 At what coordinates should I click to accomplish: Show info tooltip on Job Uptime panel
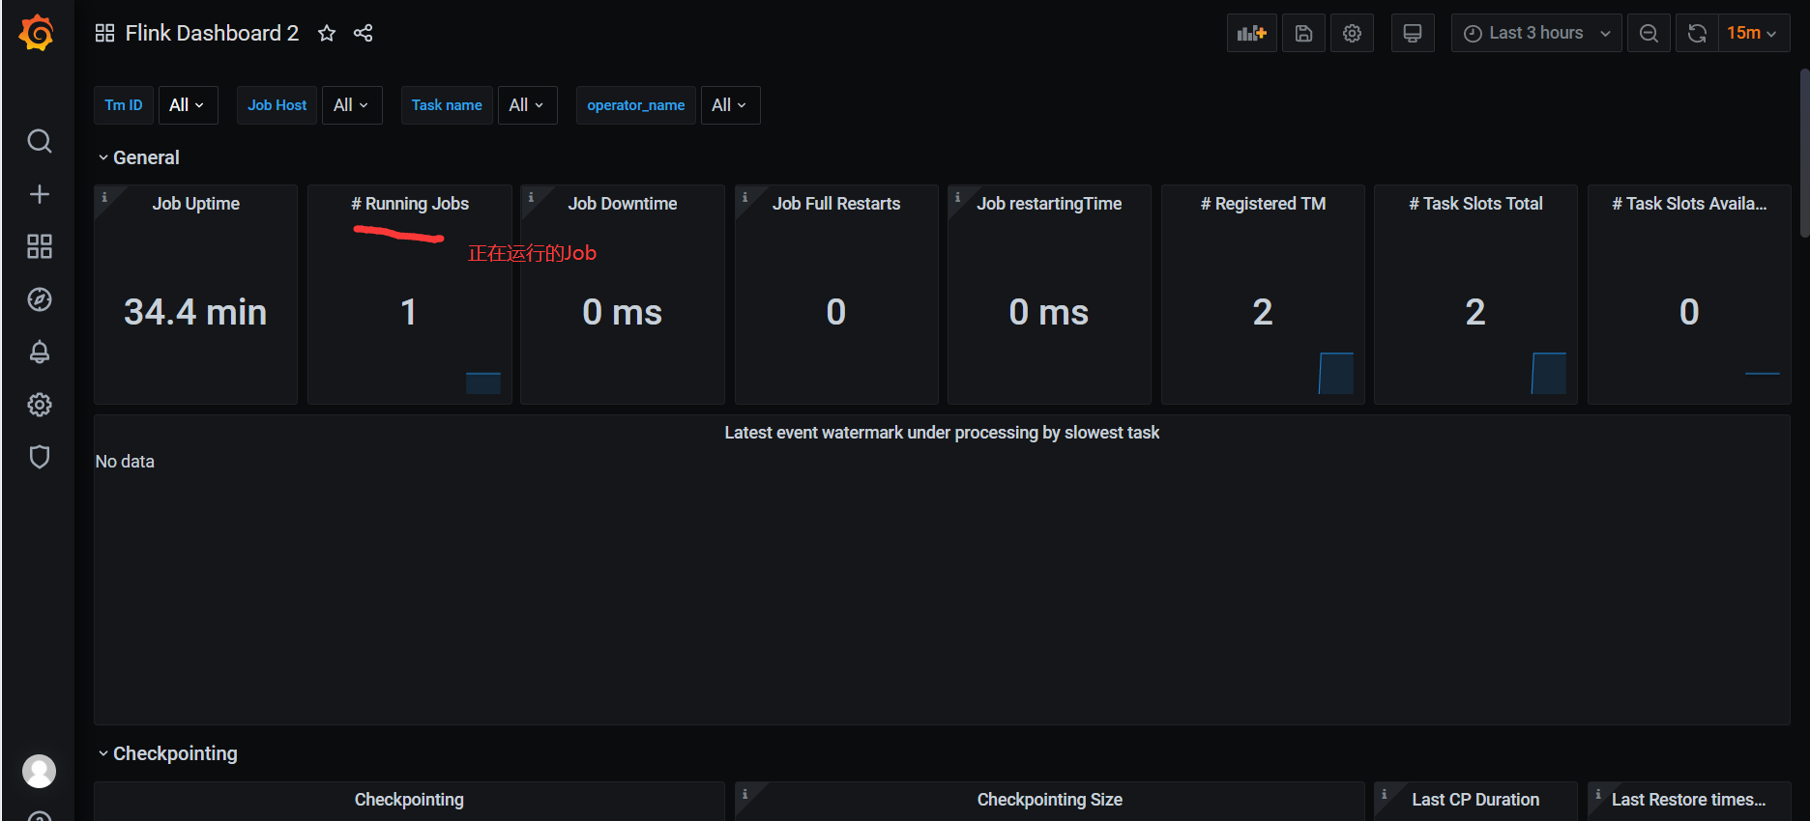(x=104, y=197)
